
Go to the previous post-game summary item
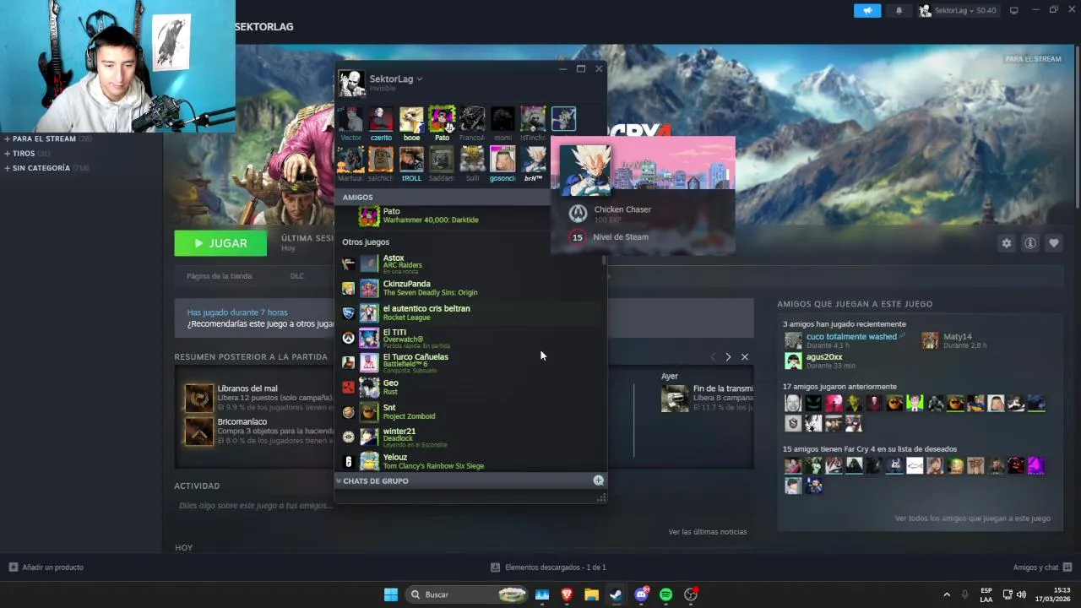(713, 357)
